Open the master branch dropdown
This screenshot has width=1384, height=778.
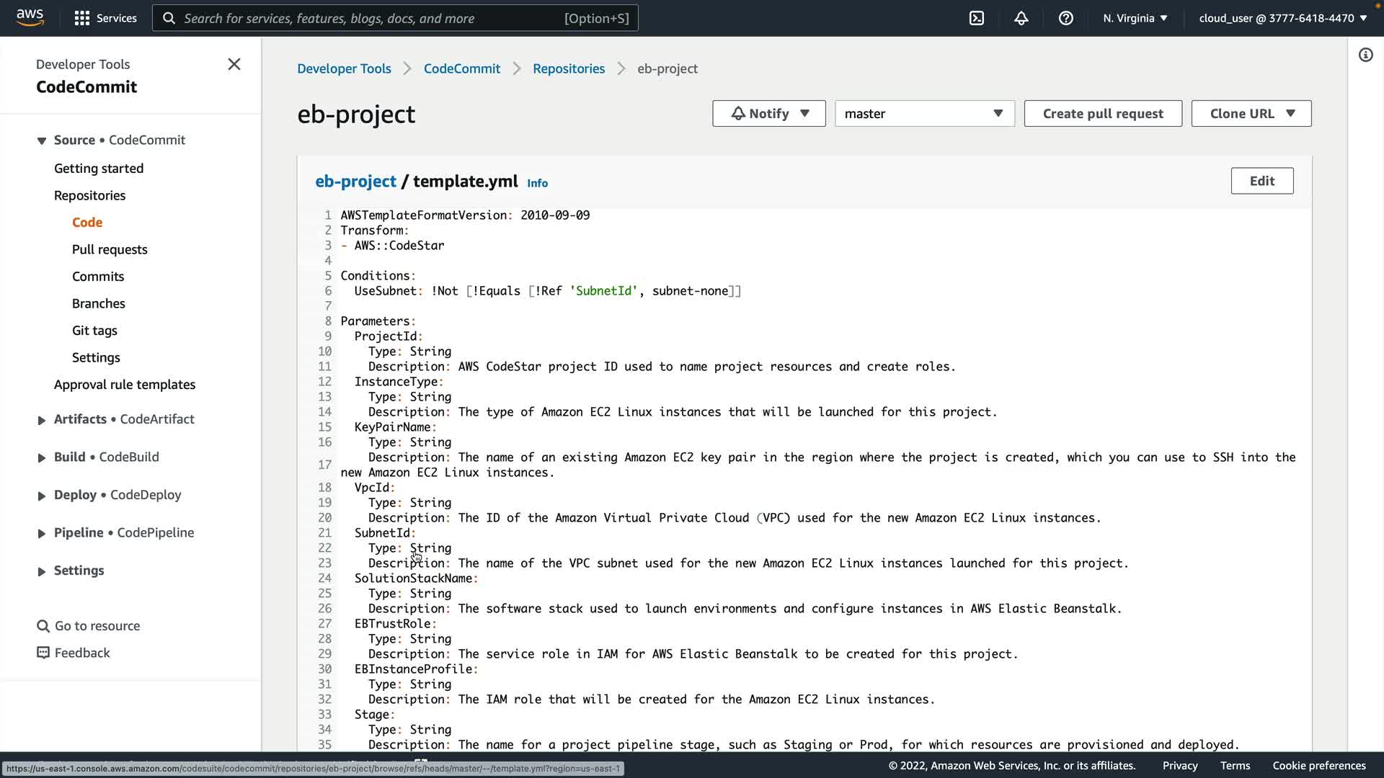tap(924, 114)
